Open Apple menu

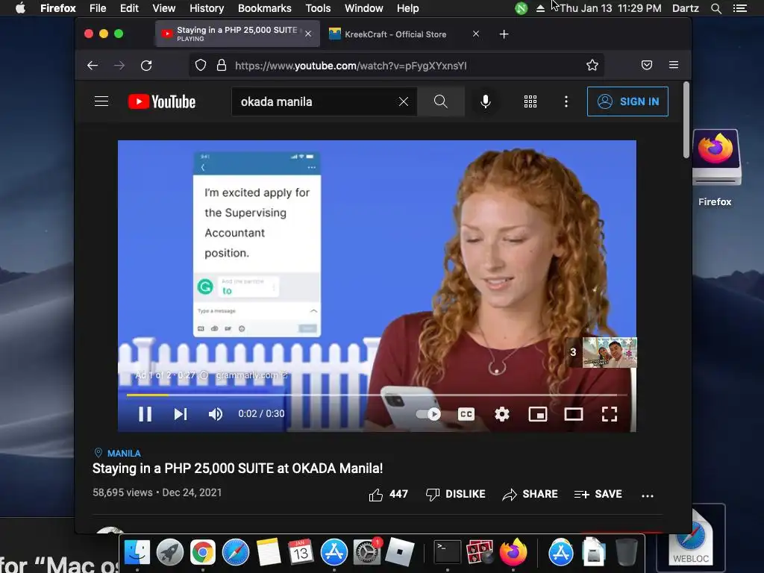pos(20,8)
